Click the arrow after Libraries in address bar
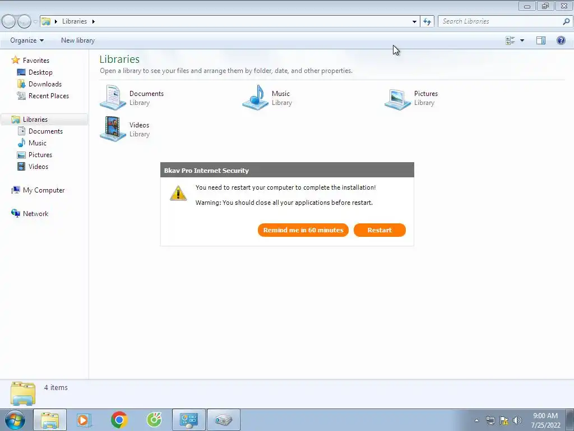This screenshot has width=574, height=431. coord(94,22)
